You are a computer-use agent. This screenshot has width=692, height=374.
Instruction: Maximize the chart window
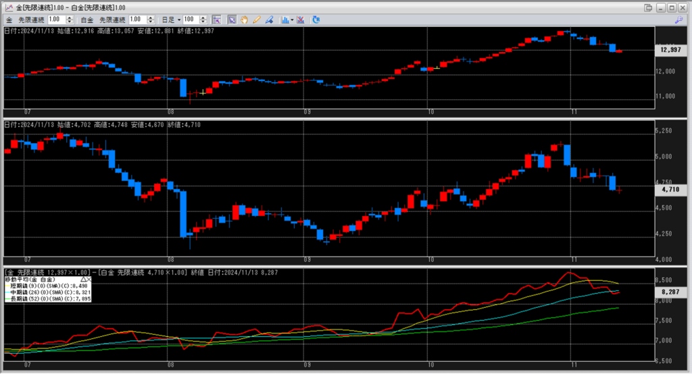[x=672, y=7]
